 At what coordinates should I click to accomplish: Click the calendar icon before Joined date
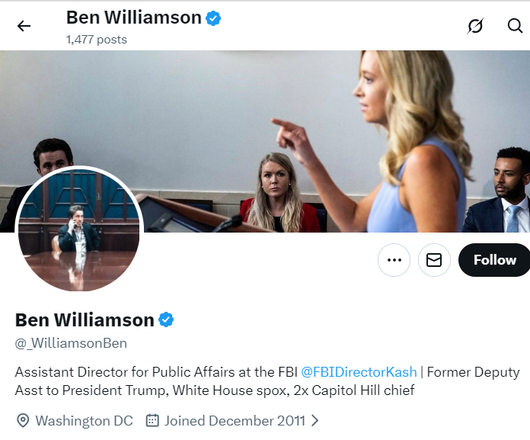pyautogui.click(x=152, y=420)
